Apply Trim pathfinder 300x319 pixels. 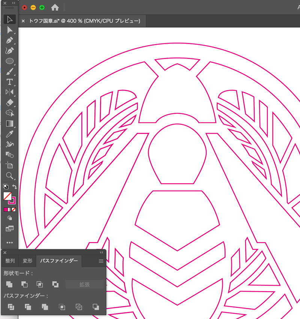pyautogui.click(x=28, y=307)
